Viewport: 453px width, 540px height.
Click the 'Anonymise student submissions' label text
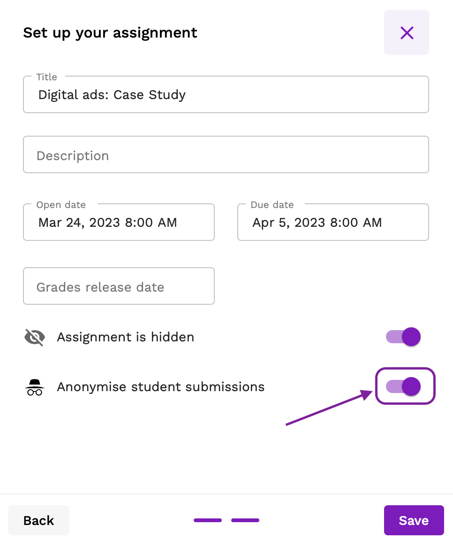click(x=160, y=387)
